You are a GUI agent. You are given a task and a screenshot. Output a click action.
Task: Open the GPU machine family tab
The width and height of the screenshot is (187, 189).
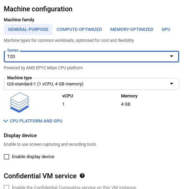coord(166,29)
